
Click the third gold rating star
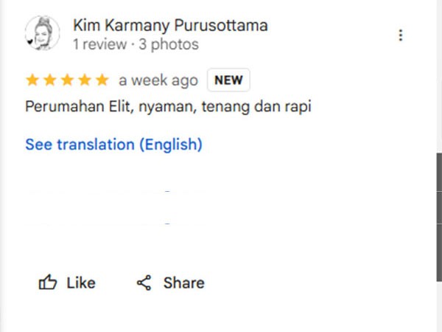click(x=67, y=80)
